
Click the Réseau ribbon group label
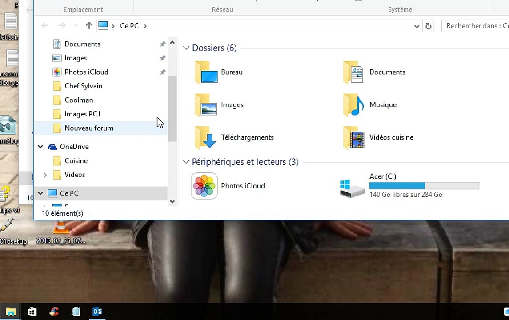[x=222, y=10]
